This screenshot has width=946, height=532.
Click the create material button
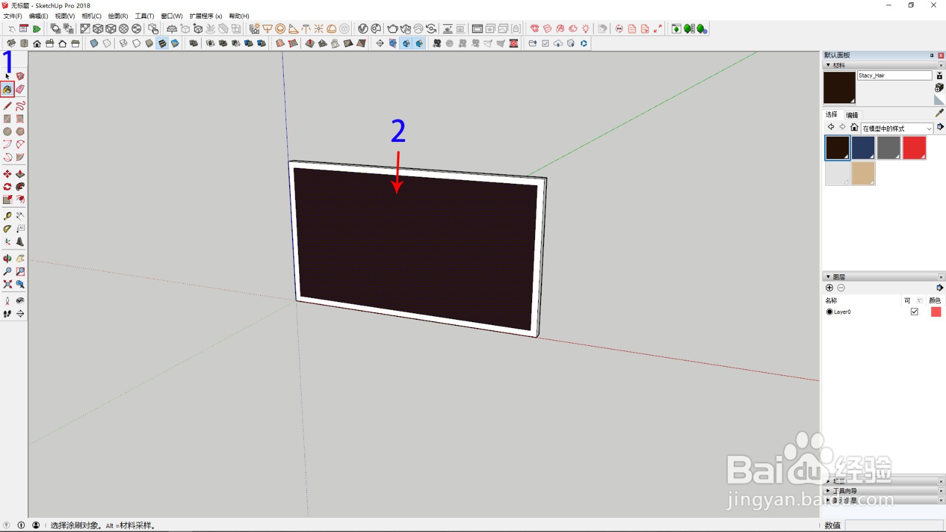pyautogui.click(x=939, y=87)
